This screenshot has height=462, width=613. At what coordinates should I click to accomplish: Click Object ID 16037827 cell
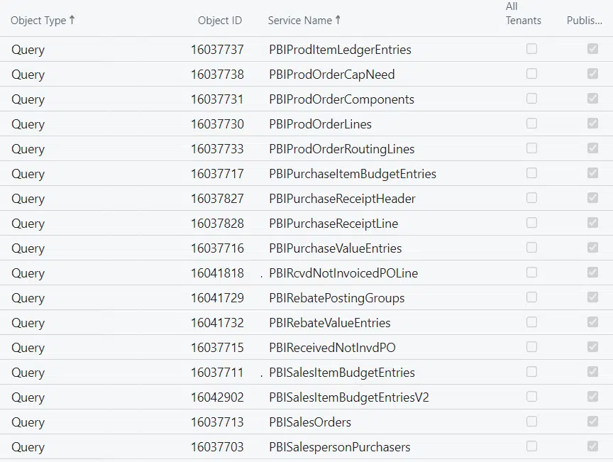point(216,199)
